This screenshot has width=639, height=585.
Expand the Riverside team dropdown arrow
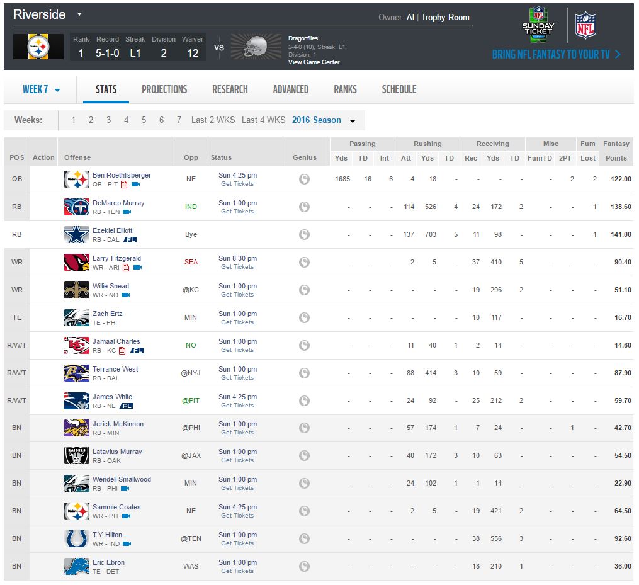tap(79, 14)
